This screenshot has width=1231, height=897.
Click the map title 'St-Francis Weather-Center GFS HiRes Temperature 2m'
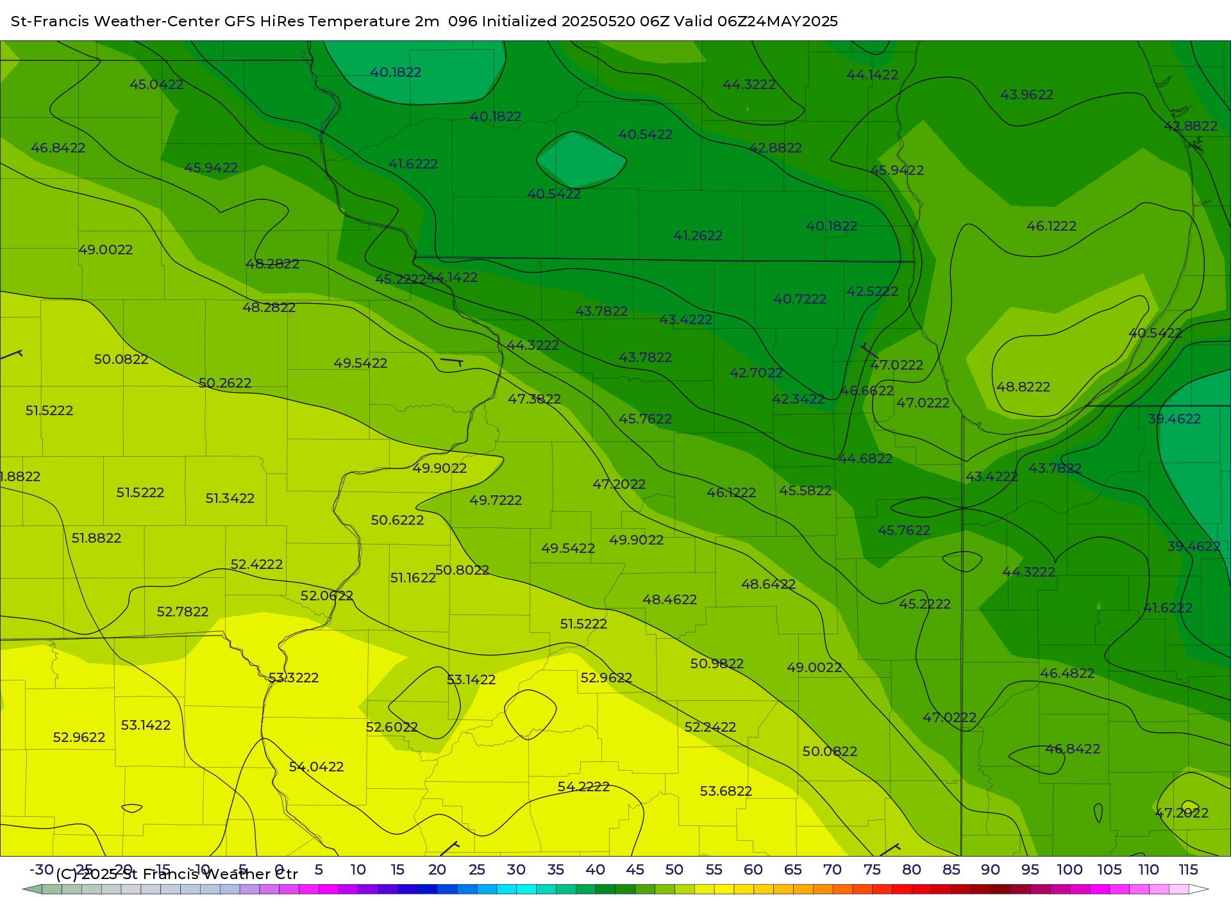click(x=225, y=21)
